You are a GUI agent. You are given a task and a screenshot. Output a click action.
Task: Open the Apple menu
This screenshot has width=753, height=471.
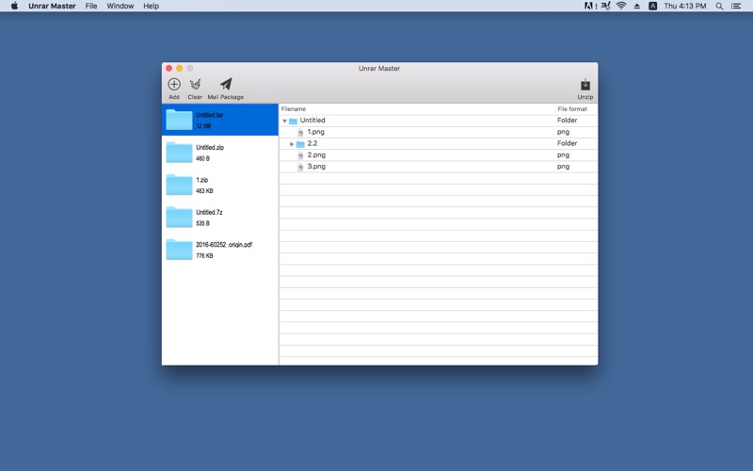pos(14,6)
